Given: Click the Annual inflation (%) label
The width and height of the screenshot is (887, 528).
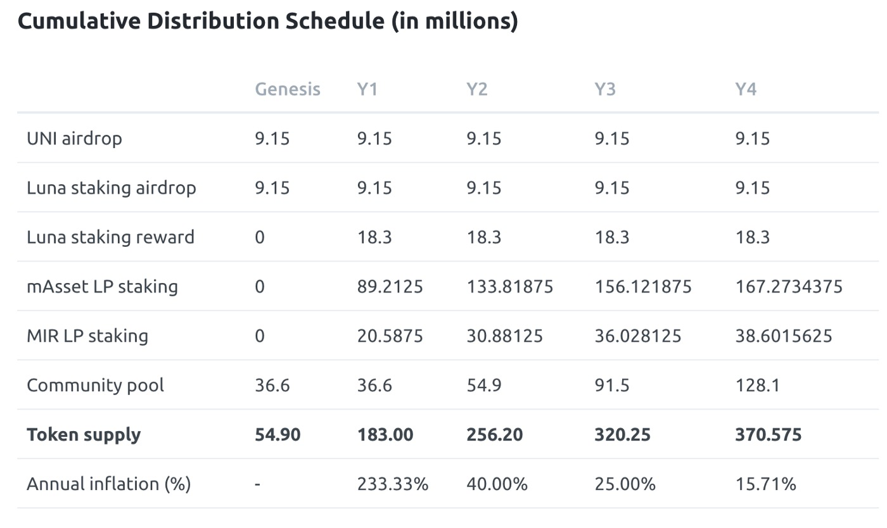Looking at the screenshot, I should (108, 484).
